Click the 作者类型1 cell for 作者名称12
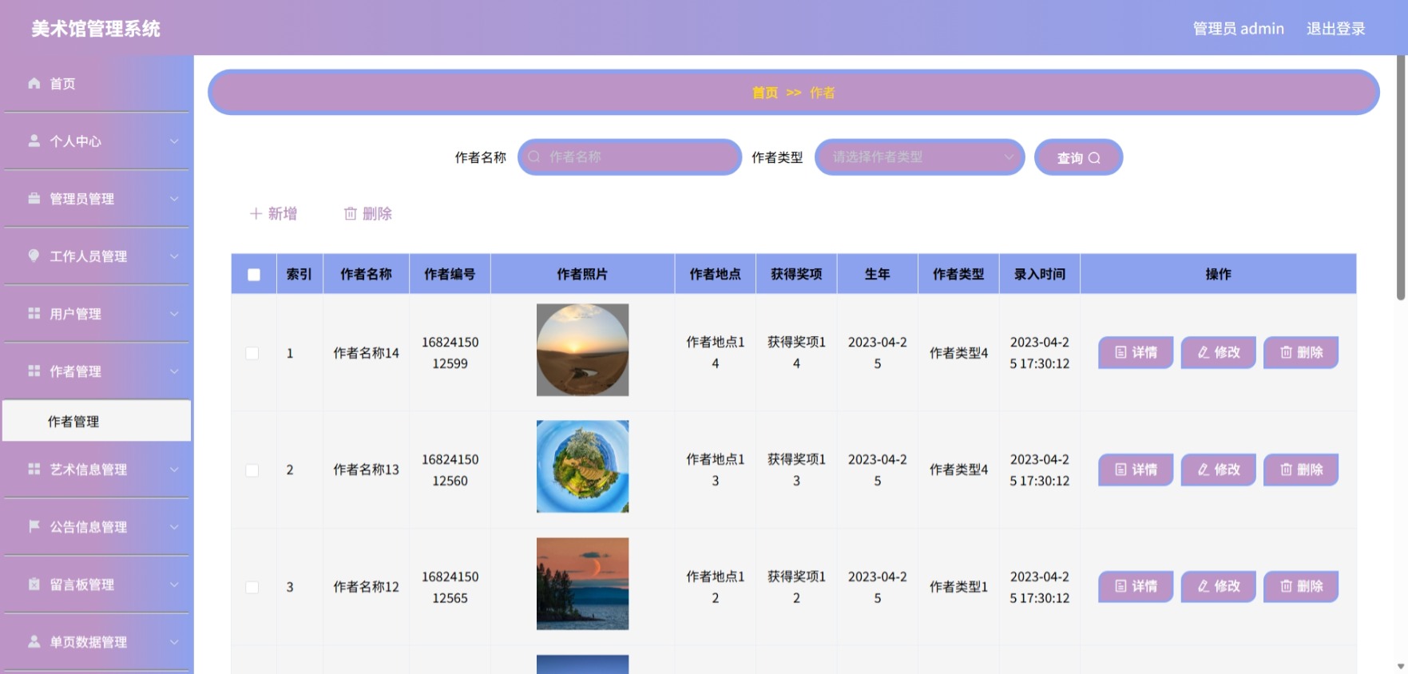The height and width of the screenshot is (674, 1408). point(958,586)
